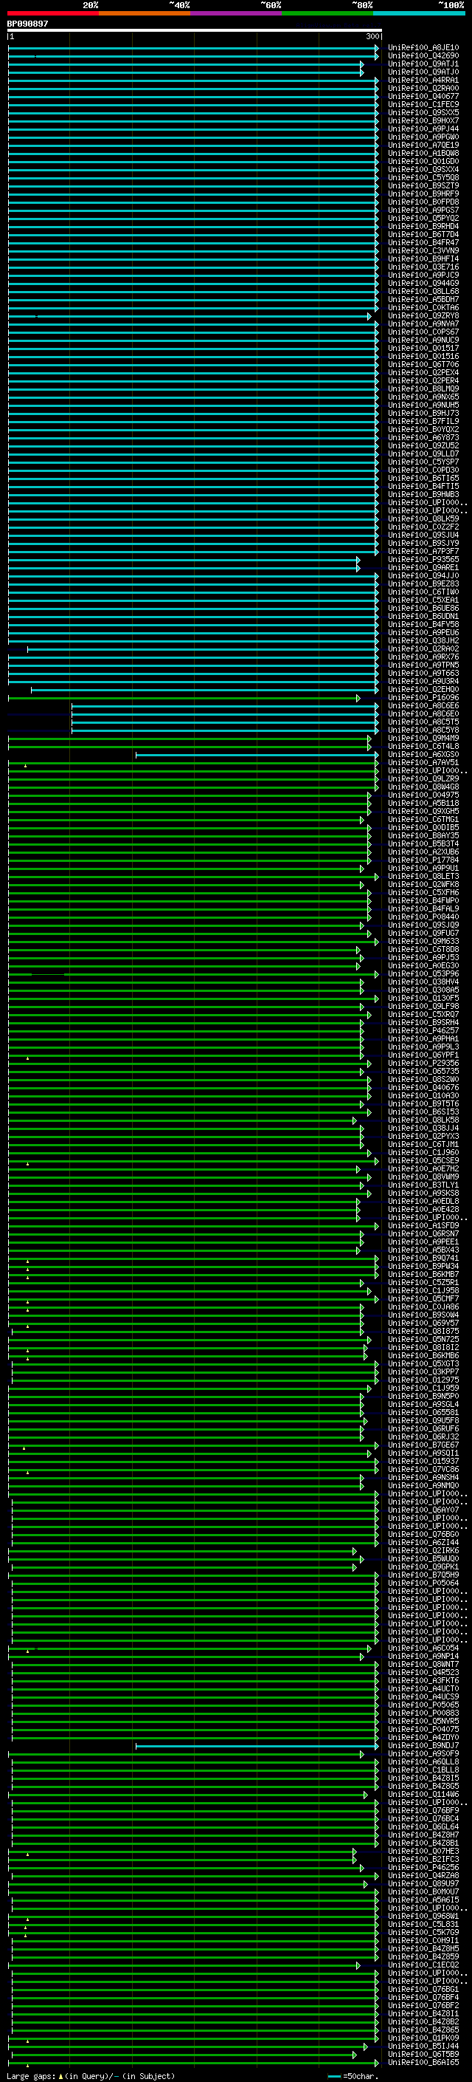Select the label UniRef100_Q114W6
This screenshot has width=472, height=2082.
pyautogui.click(x=423, y=1794)
